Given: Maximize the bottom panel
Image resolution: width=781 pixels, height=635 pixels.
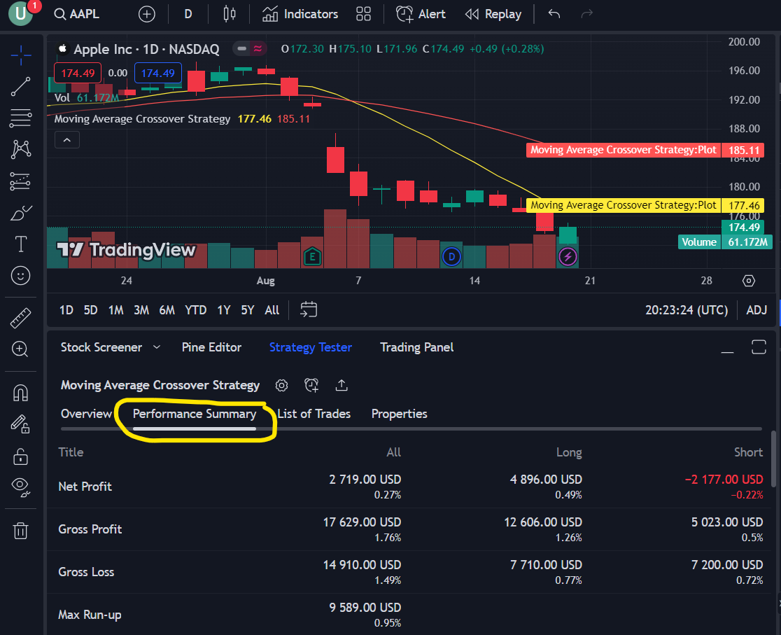Looking at the screenshot, I should (758, 347).
